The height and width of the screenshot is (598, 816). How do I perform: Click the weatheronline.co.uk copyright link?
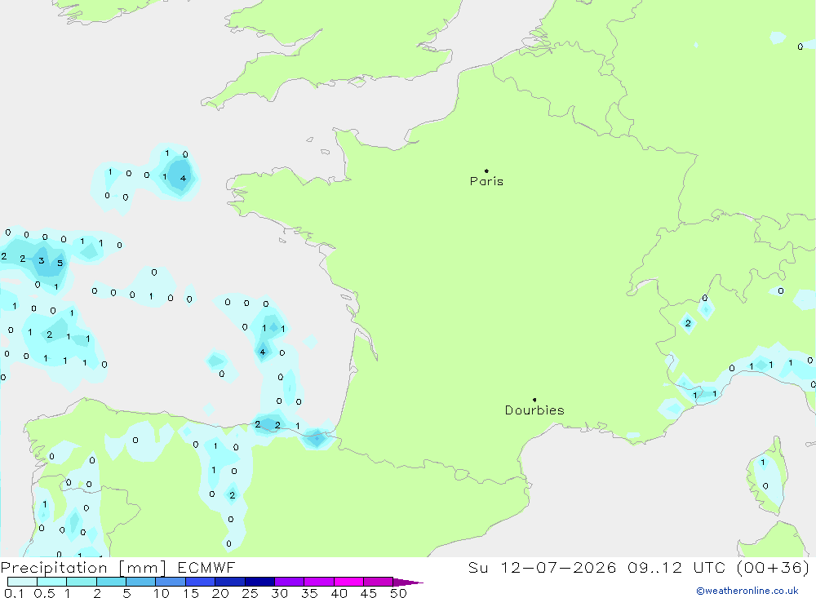[747, 591]
